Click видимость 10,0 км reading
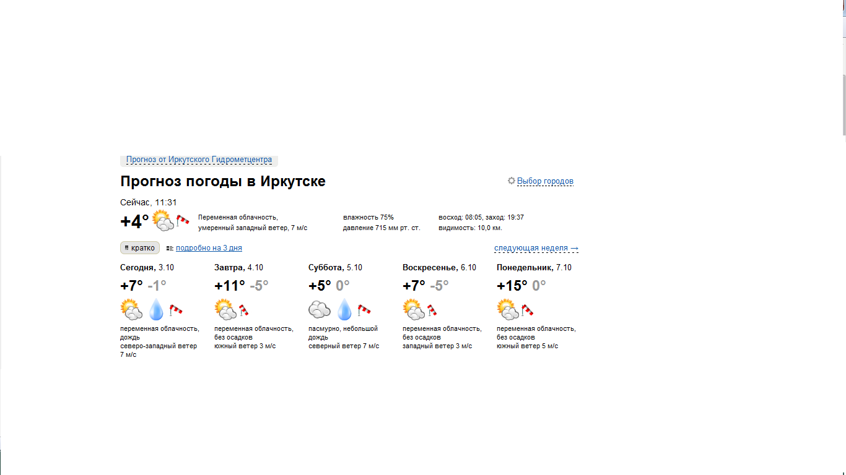Viewport: 846px width, 475px height. click(470, 228)
